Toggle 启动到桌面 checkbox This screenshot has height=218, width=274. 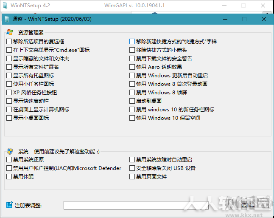click(132, 101)
